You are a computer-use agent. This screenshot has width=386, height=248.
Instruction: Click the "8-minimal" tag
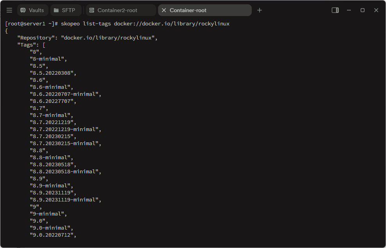(x=48, y=59)
